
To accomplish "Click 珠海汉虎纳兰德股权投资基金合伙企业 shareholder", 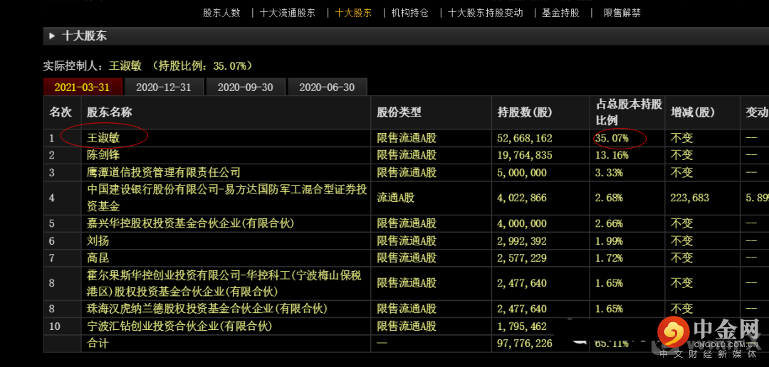I will pyautogui.click(x=207, y=309).
